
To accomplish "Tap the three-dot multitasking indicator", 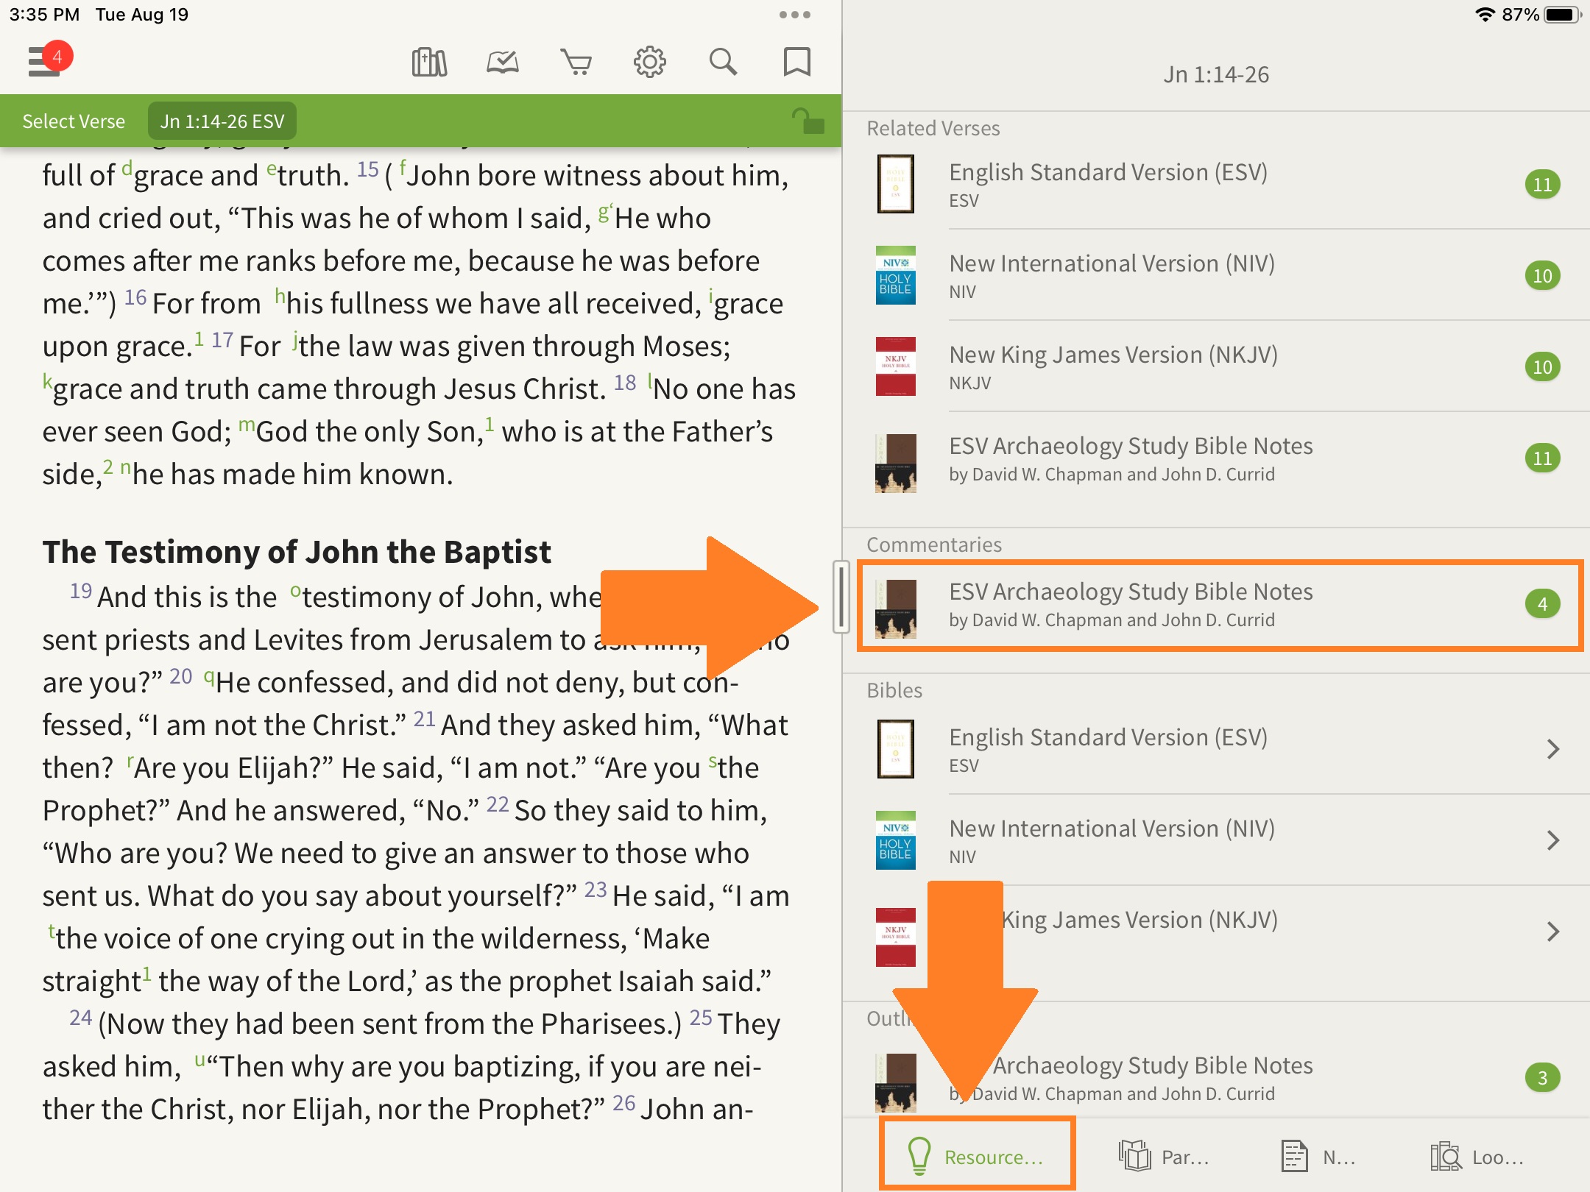I will tap(794, 15).
